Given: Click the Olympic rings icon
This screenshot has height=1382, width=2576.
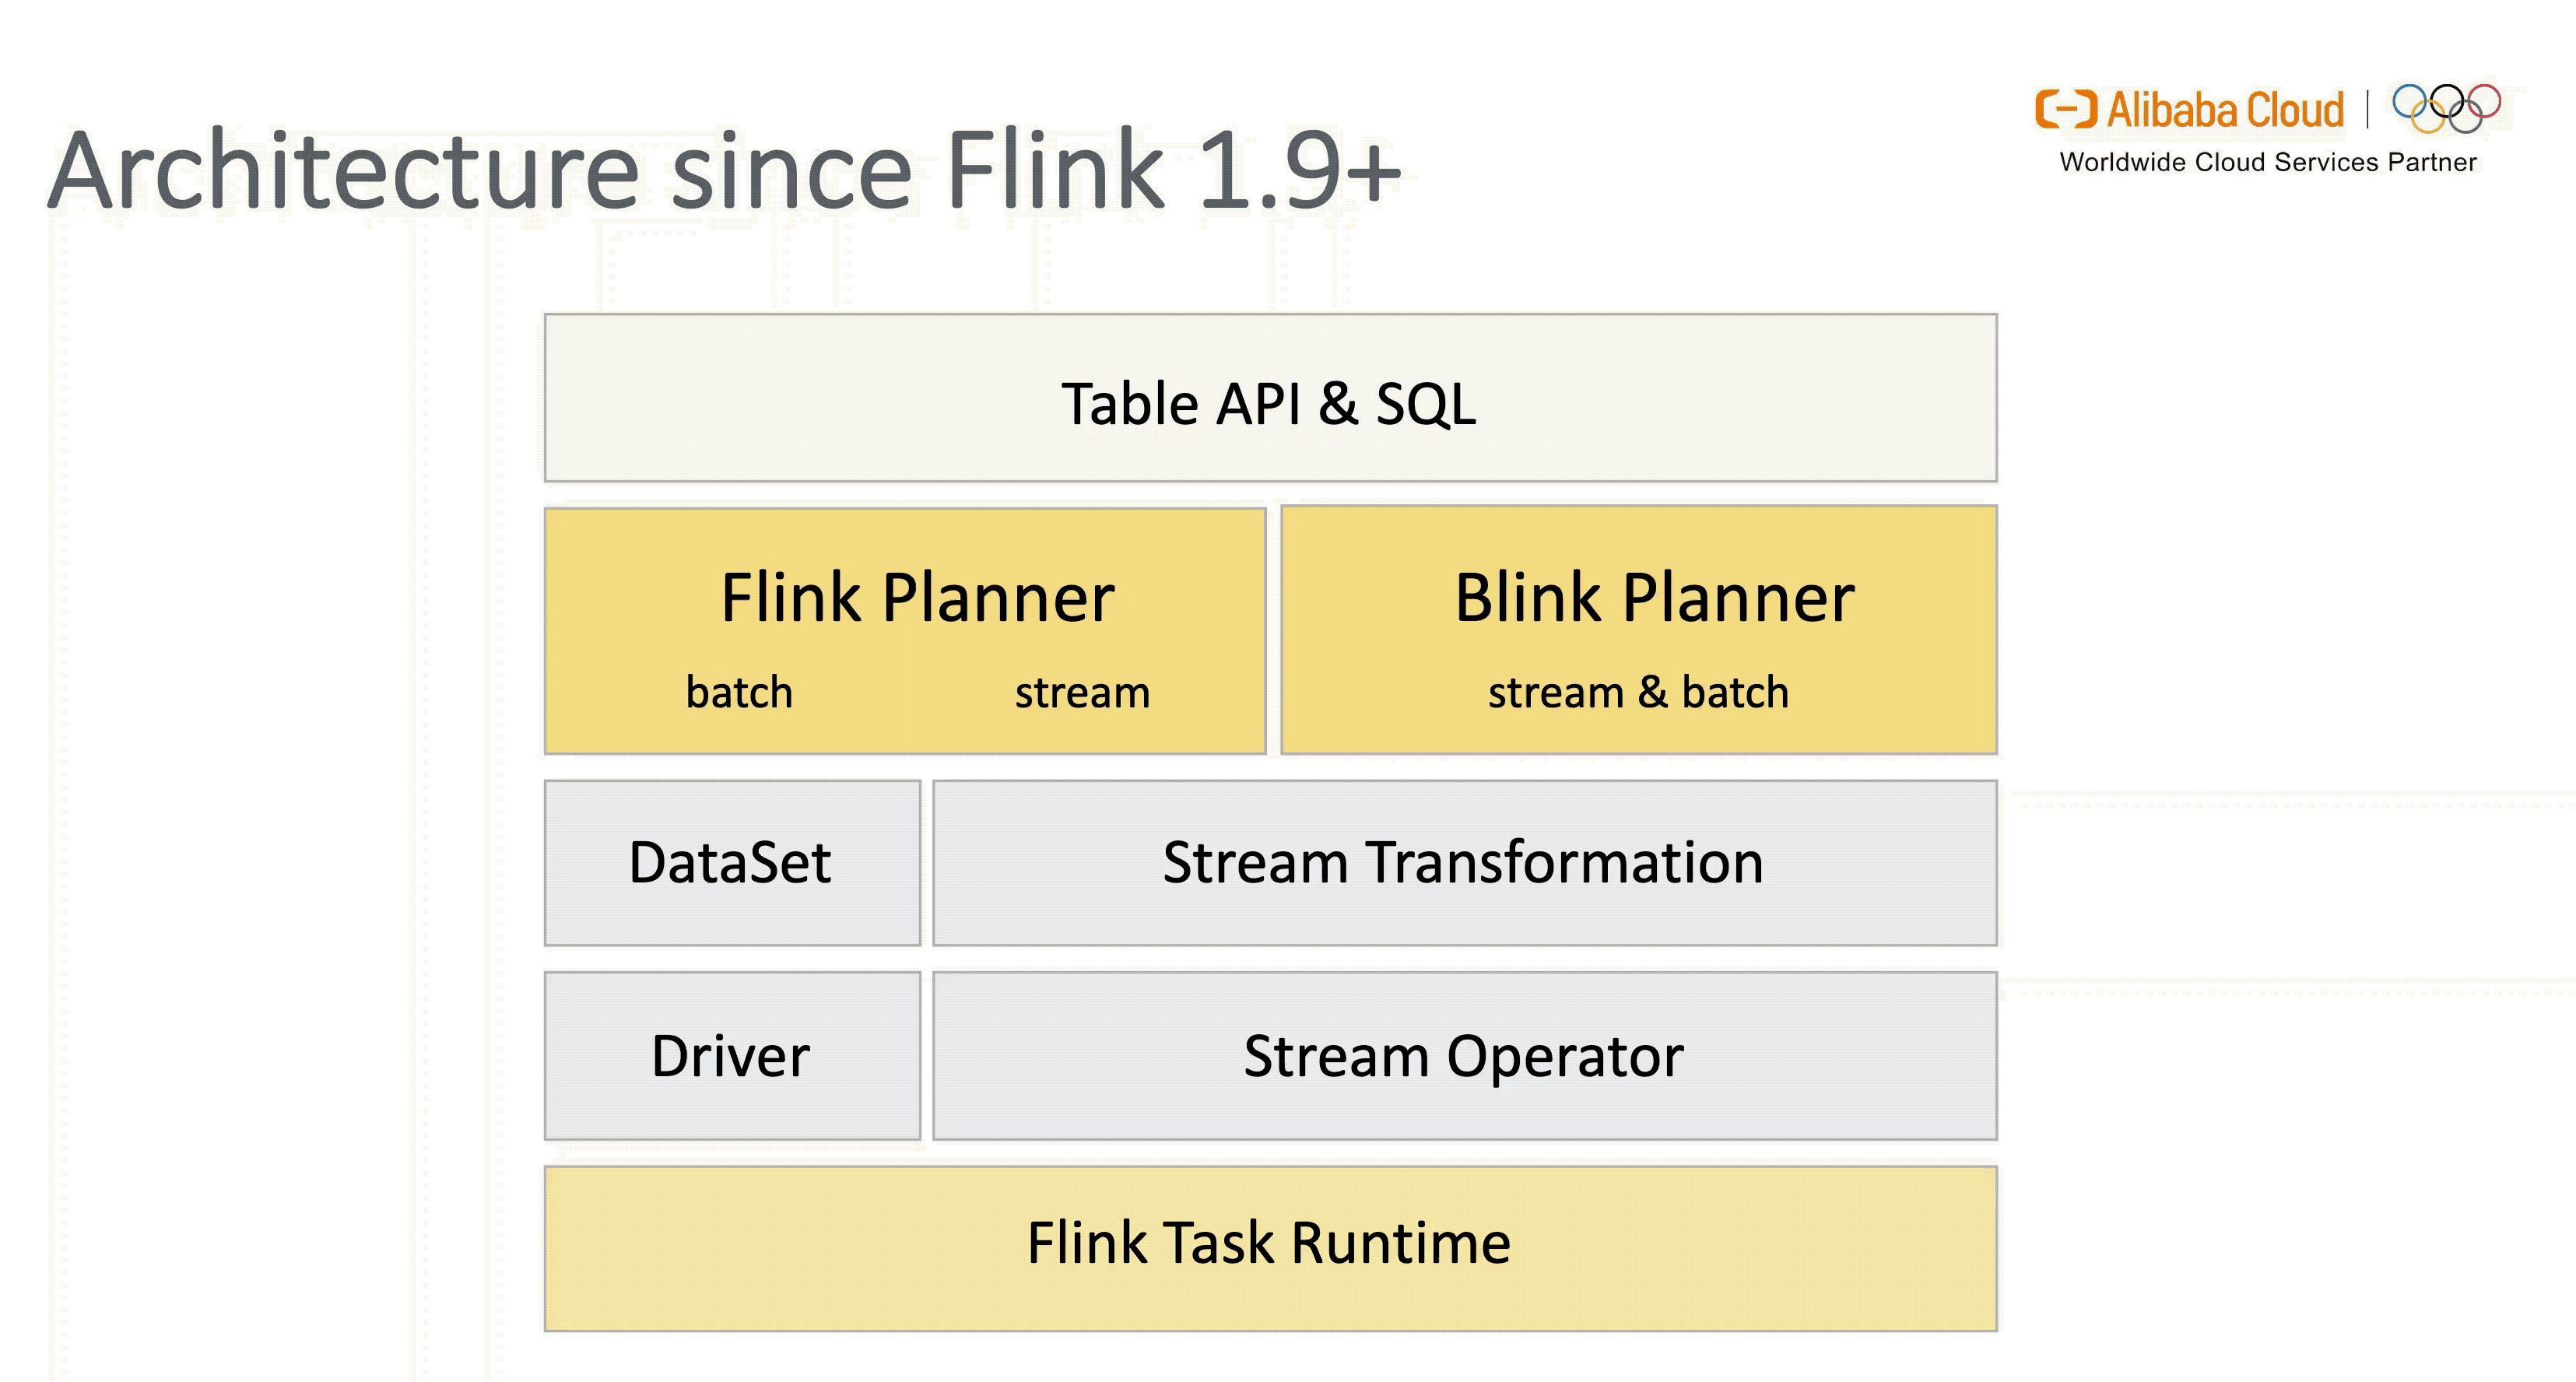Looking at the screenshot, I should point(2447,108).
